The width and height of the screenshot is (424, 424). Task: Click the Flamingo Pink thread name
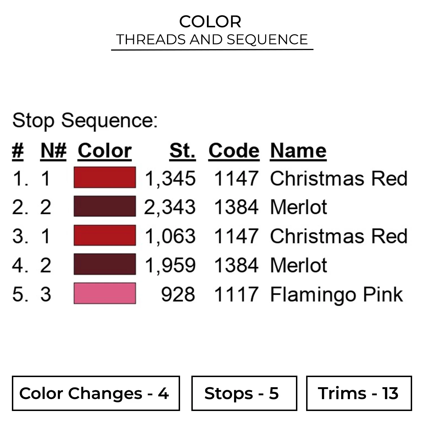336,294
